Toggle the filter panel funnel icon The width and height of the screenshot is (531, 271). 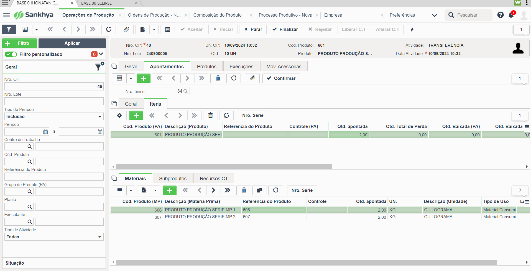[9, 29]
